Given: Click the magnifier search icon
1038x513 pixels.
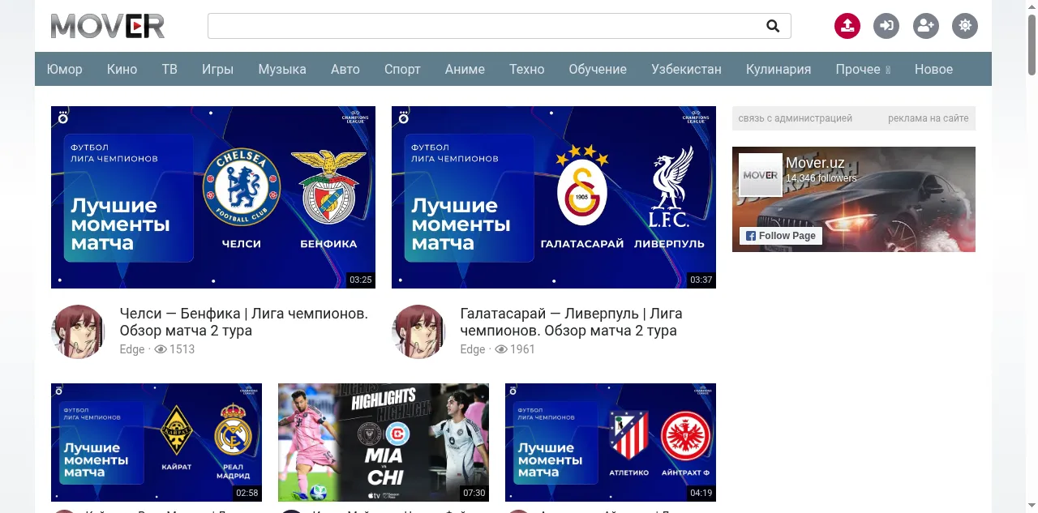Looking at the screenshot, I should 773,26.
